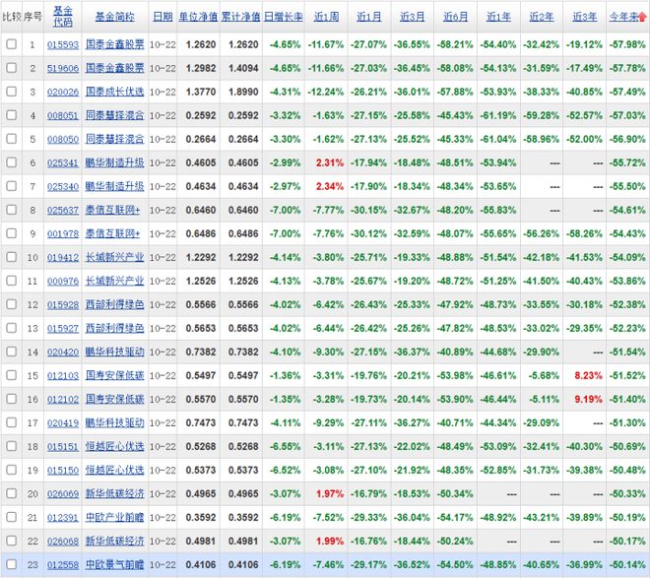The image size is (650, 578).
Task: Toggle the checkbox for fund 015151
Action: click(12, 446)
